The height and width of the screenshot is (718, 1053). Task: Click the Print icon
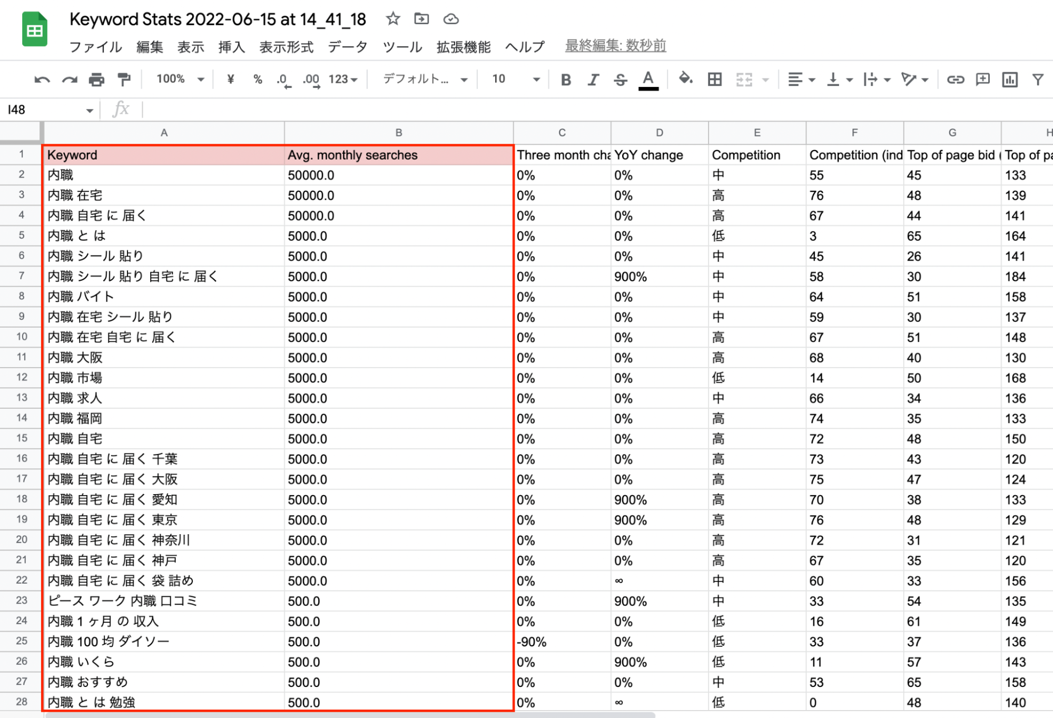tap(96, 80)
